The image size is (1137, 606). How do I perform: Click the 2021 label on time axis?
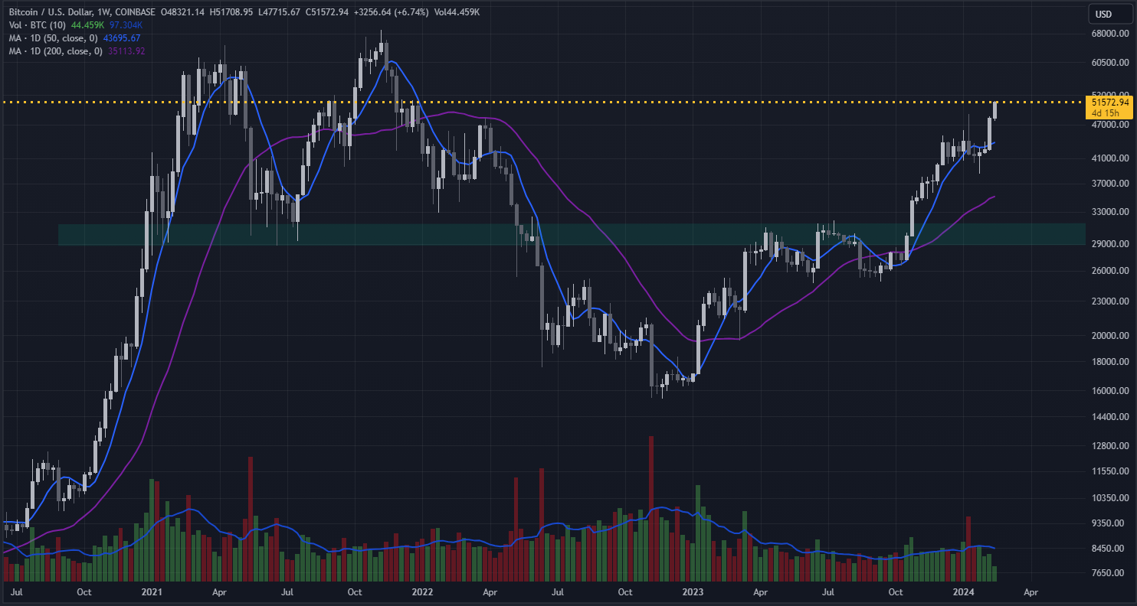152,592
